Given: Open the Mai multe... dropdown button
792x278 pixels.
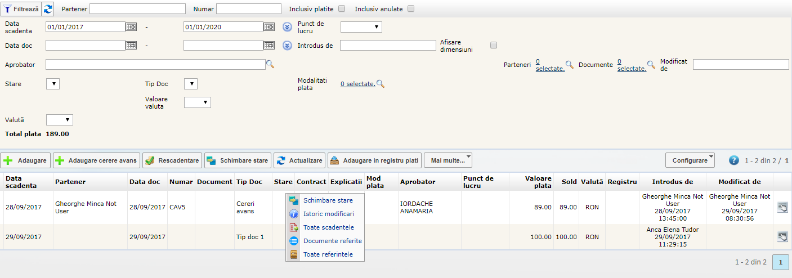Looking at the screenshot, I should (x=448, y=160).
